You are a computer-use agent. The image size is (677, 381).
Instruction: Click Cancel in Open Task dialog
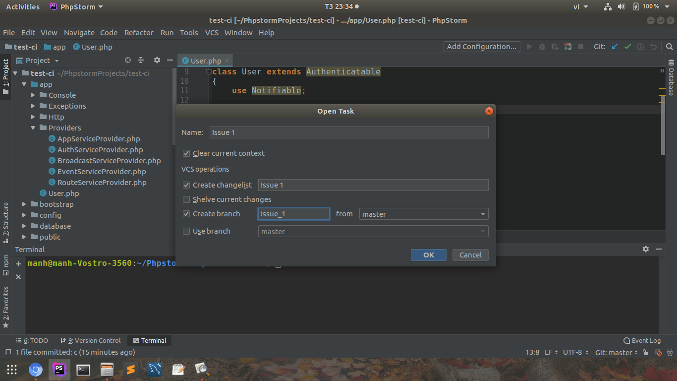[x=470, y=255]
